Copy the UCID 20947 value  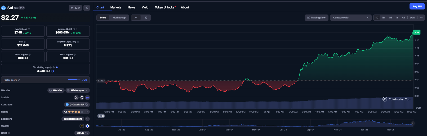point(87,133)
